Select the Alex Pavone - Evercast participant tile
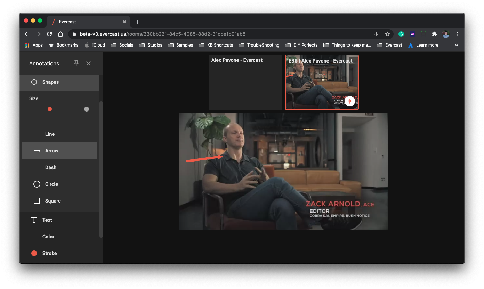Screen dimensions: 484x289 point(245,82)
